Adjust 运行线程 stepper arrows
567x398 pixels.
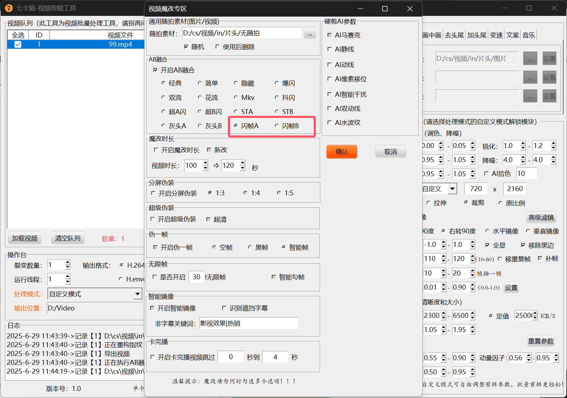67,279
